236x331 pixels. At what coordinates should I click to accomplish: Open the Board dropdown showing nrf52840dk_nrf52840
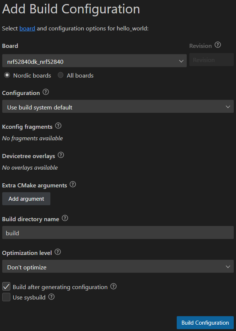click(x=94, y=61)
